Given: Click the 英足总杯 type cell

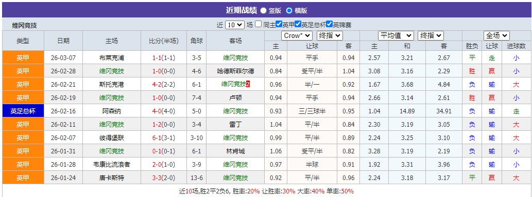Looking at the screenshot, I should pos(23,111).
